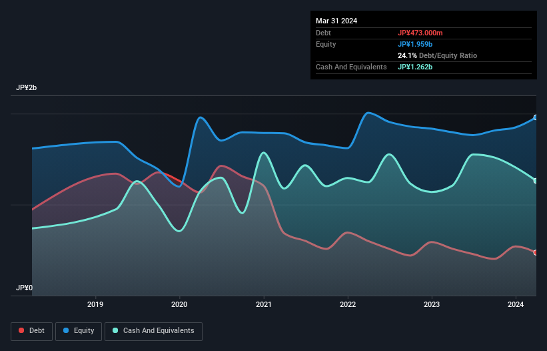Click the red Debt endpoint marker
The height and width of the screenshot is (351, 547).
pos(536,252)
